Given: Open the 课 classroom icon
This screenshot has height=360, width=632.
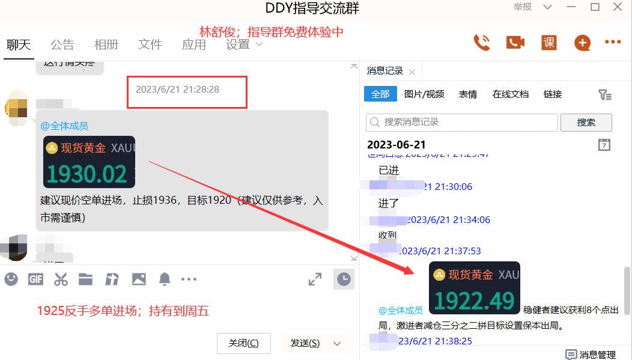Looking at the screenshot, I should (x=549, y=43).
